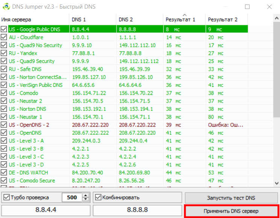Toggle the AU - Cloudflare checkbox
The image size is (280, 218).
pyautogui.click(x=4, y=37)
